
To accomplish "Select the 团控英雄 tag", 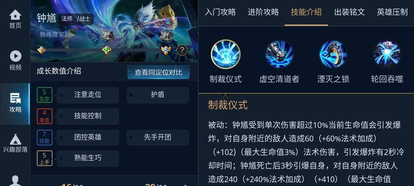I will (88, 137).
